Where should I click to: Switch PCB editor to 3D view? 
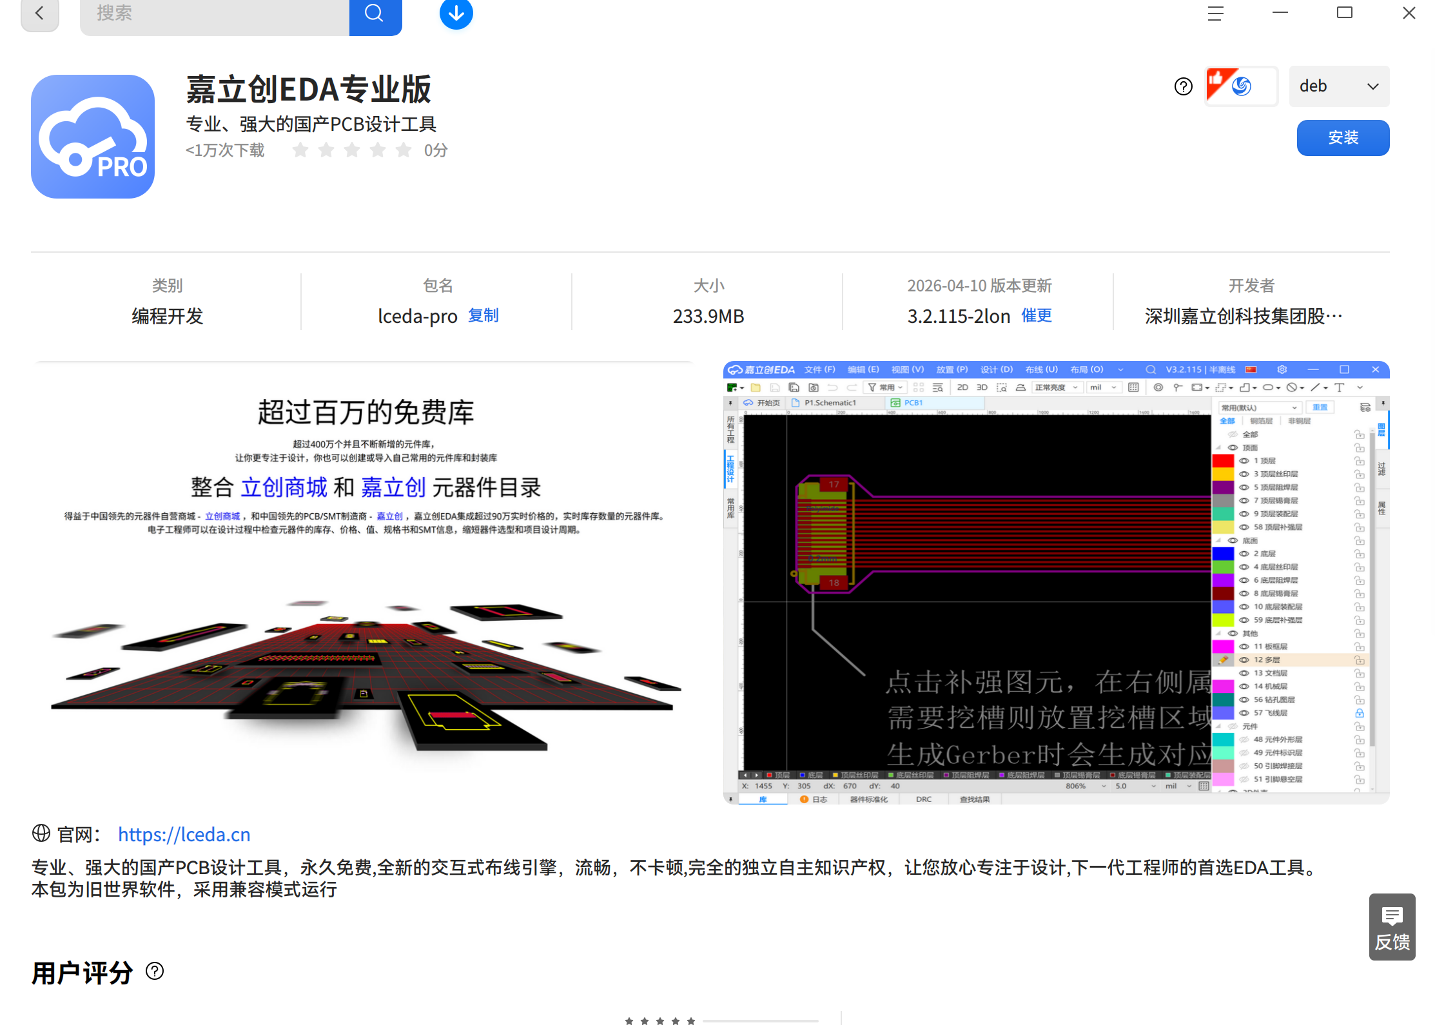point(982,387)
